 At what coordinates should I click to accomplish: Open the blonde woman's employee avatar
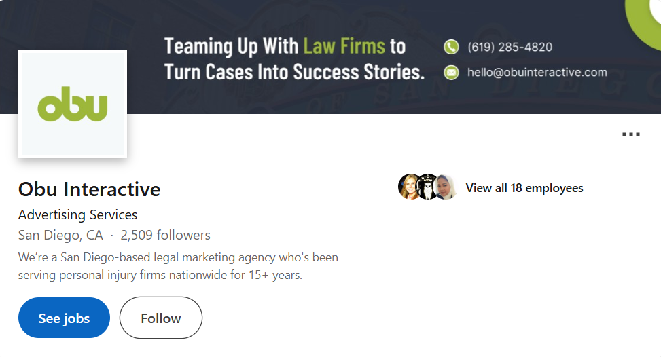point(409,187)
